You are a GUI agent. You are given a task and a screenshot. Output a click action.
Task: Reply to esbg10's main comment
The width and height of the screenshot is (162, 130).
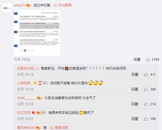(137, 60)
